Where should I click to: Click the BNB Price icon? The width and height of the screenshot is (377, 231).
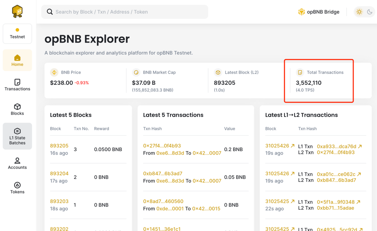click(x=54, y=72)
